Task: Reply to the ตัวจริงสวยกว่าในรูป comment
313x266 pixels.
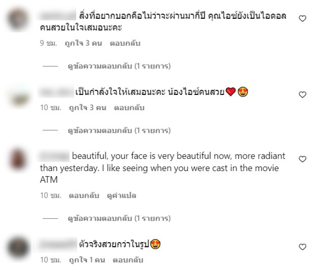Action: [128, 260]
